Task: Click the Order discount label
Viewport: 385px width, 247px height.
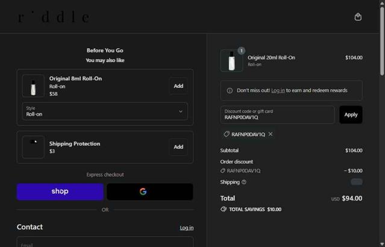Action: coord(236,162)
